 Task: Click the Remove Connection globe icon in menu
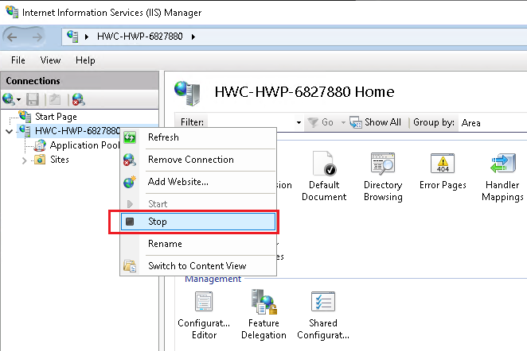[130, 160]
